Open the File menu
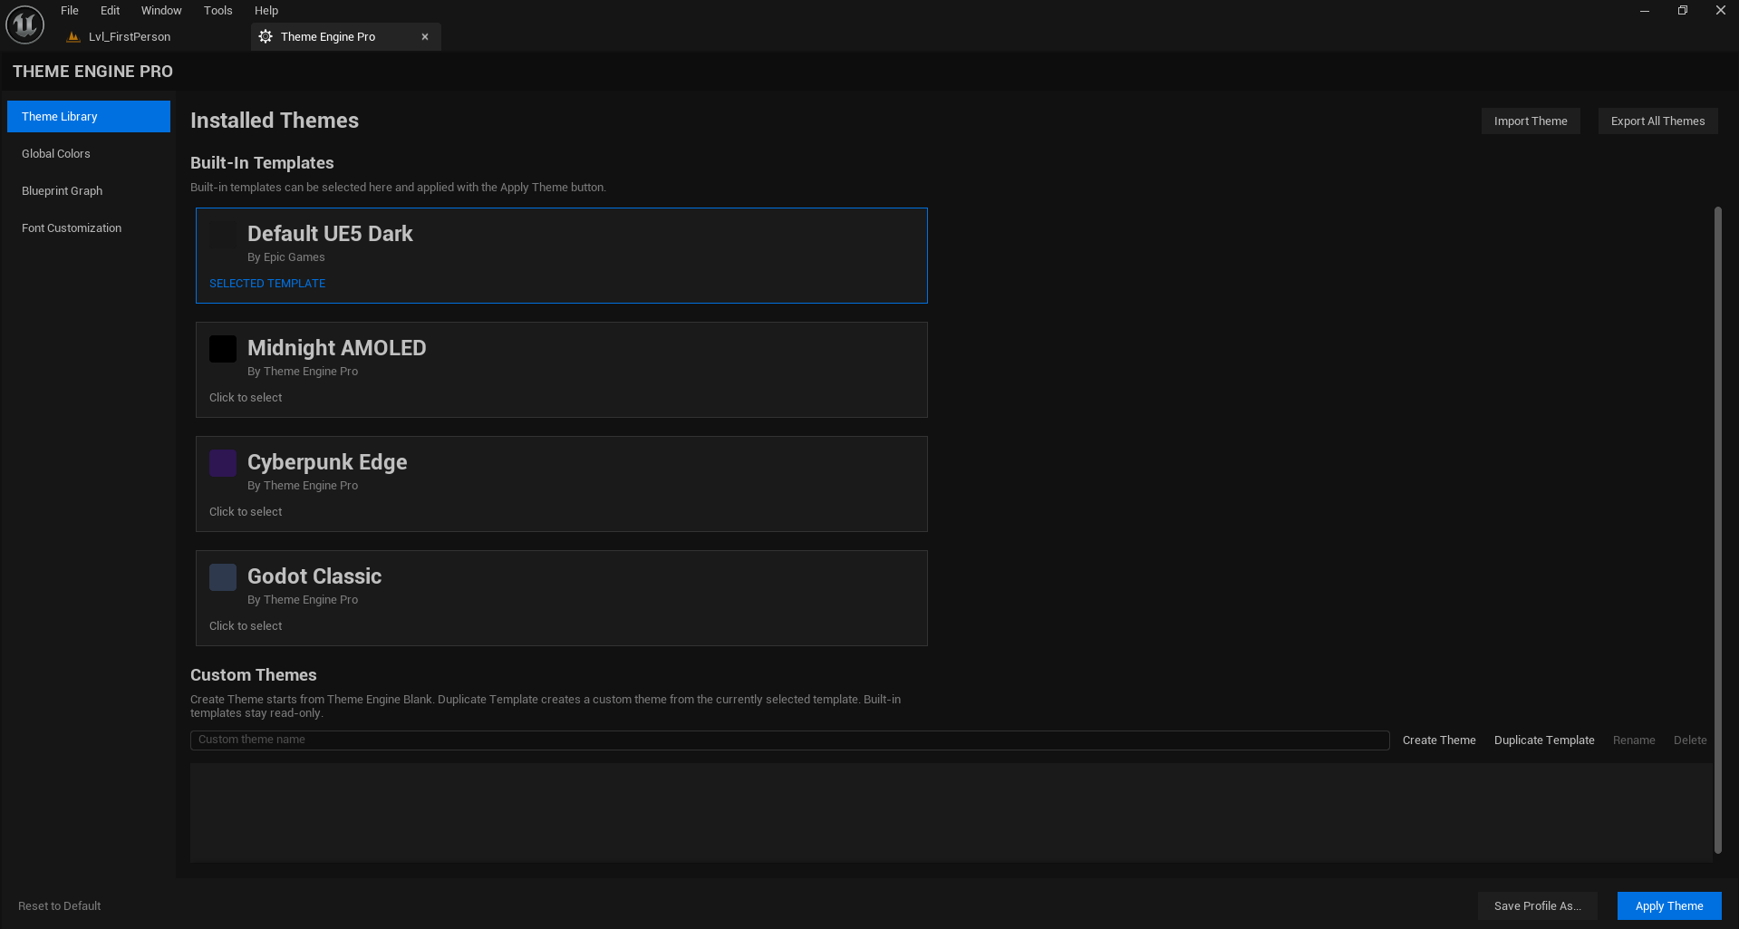 (70, 11)
